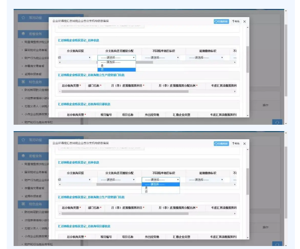Open 分支机构是否剔除分配 dropdown in lower screenshot
The height and width of the screenshot is (249, 300).
117,180
